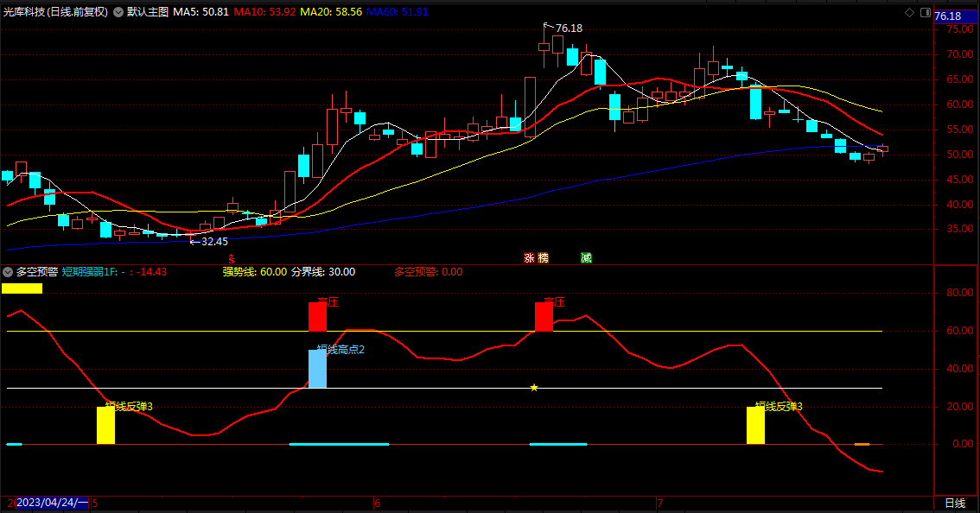Image resolution: width=980 pixels, height=513 pixels.
Task: Click the 日线 period button
Action: click(x=955, y=503)
